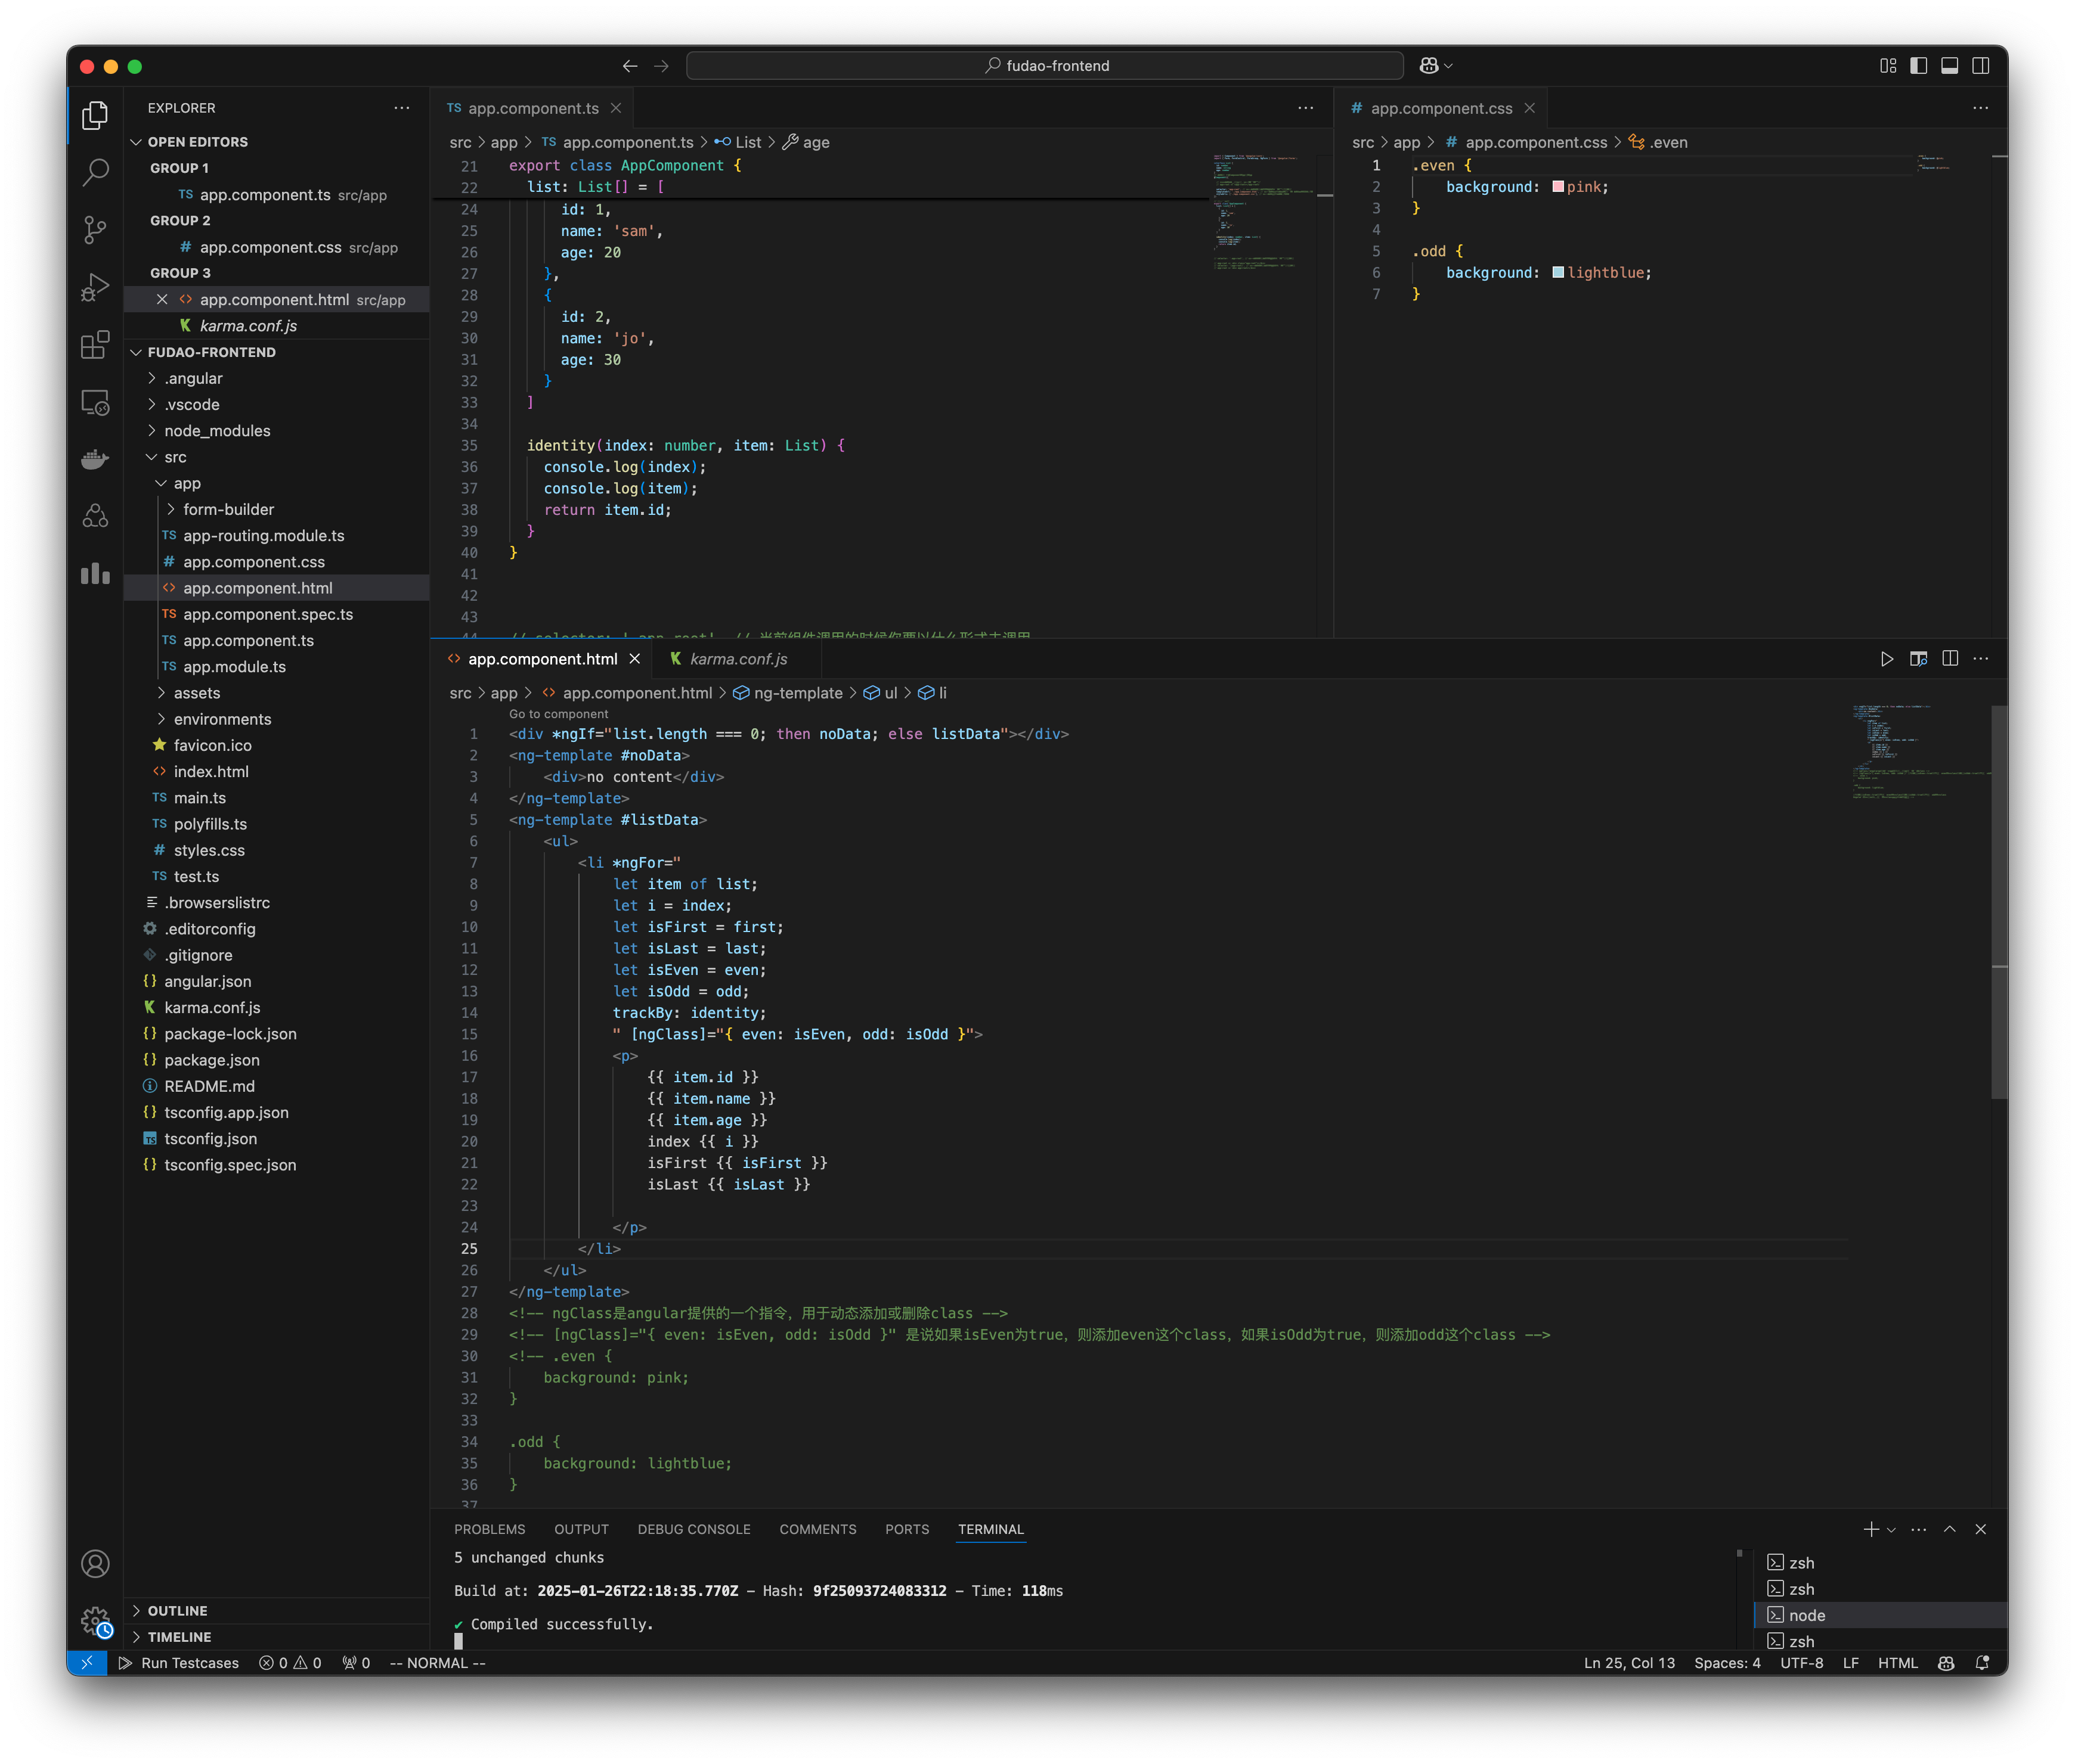Open the Extensions view

[95, 345]
